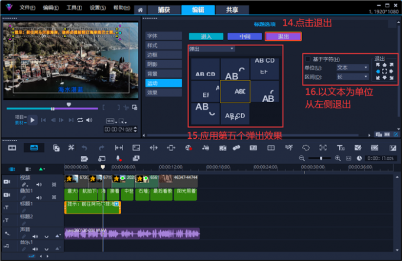402x261 pixels.
Task: Open the Font options category
Action: coord(164,36)
